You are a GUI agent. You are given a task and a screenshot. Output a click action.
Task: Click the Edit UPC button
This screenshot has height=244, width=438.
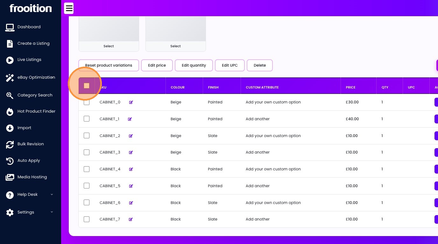pos(230,65)
